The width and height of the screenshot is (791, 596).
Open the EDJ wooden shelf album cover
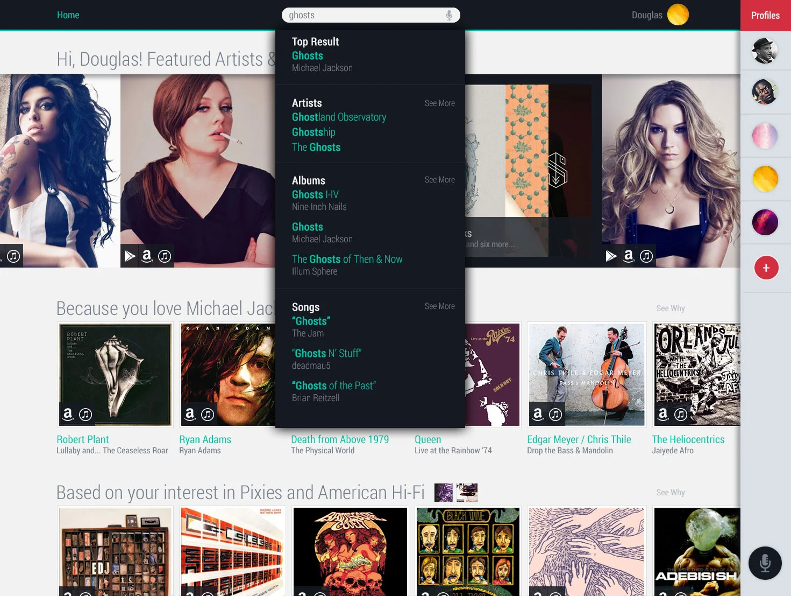pyautogui.click(x=115, y=551)
